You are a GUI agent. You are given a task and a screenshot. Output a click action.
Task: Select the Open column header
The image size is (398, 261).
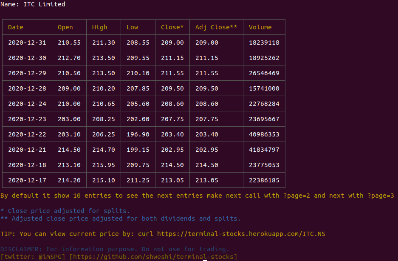click(65, 27)
